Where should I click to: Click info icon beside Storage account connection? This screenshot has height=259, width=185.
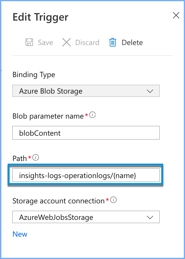(x=113, y=200)
